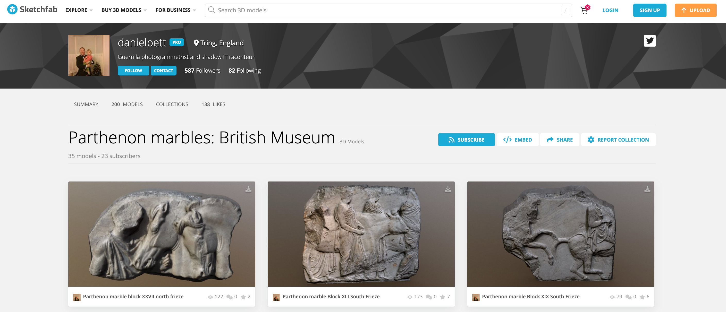
Task: Click download icon on Block XIX thumbnail
Action: (647, 189)
